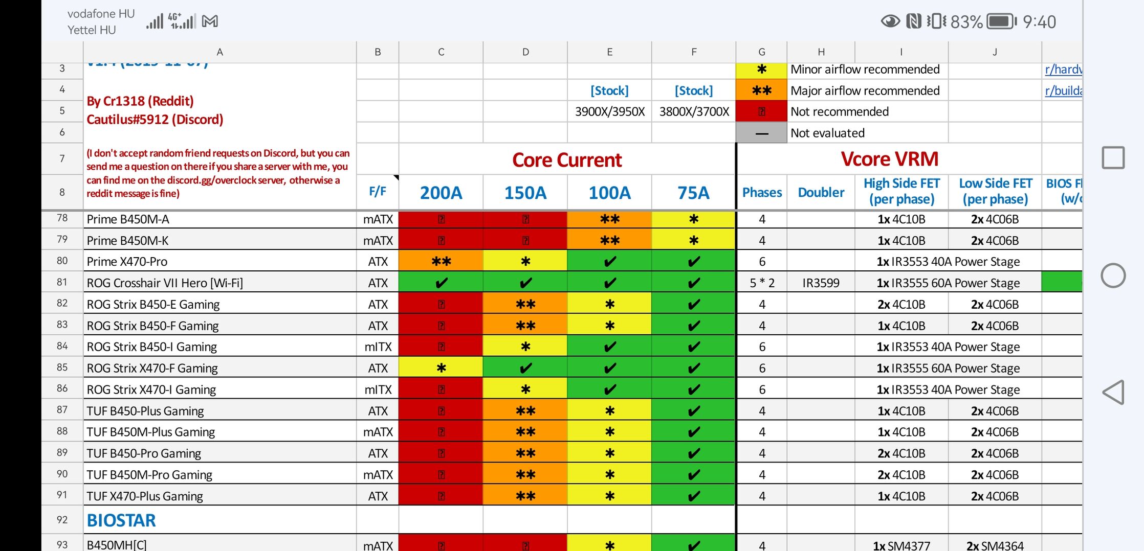This screenshot has height=551, width=1144.
Task: Select column J header
Action: [995, 52]
